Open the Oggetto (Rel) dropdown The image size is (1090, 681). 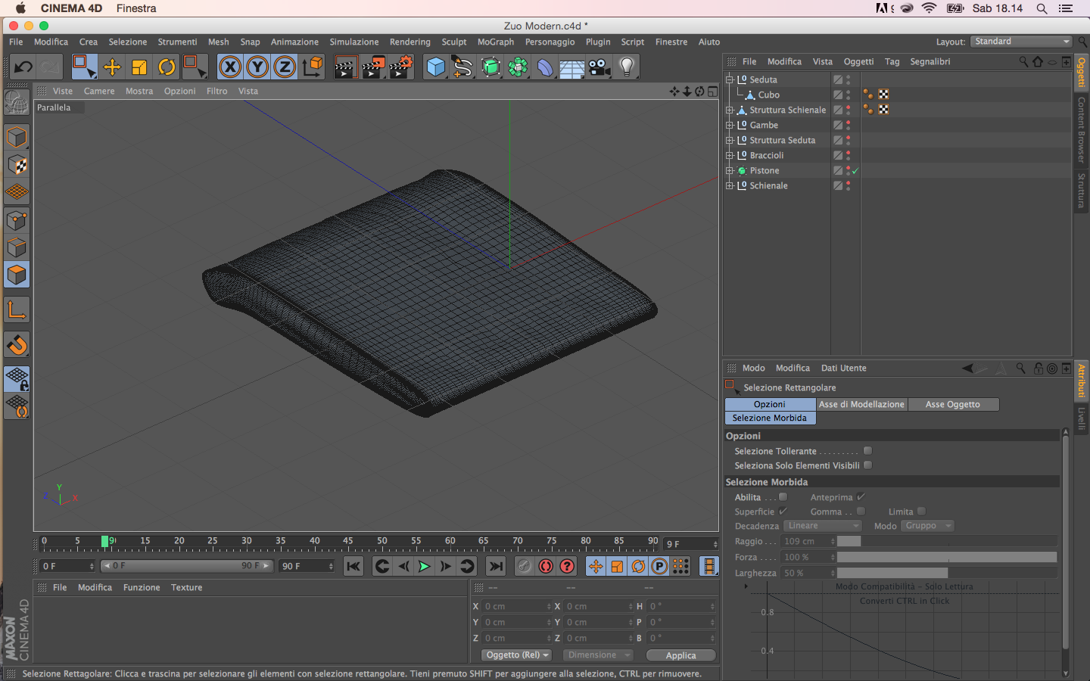(517, 655)
